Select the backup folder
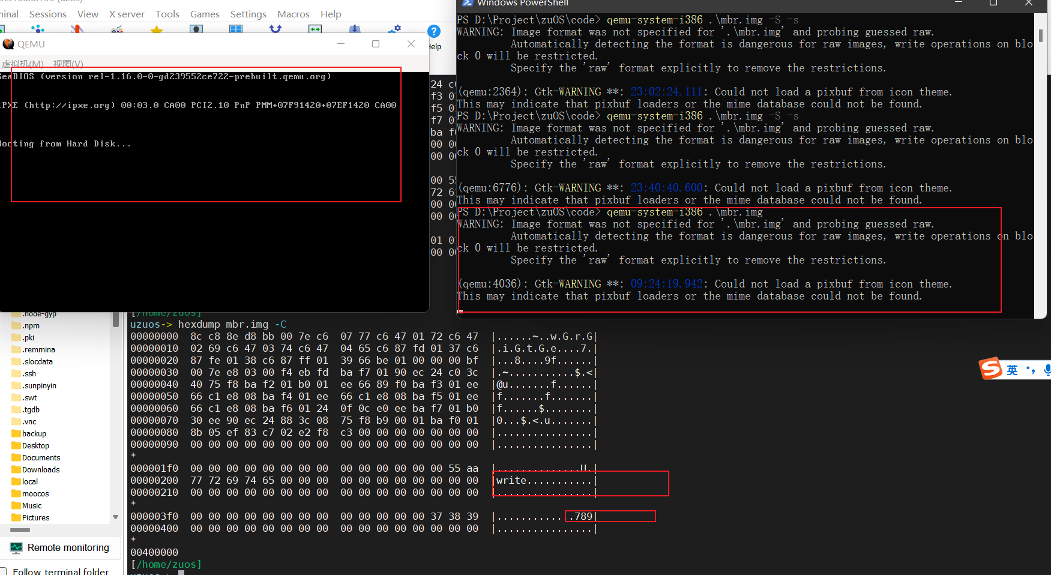 point(29,434)
